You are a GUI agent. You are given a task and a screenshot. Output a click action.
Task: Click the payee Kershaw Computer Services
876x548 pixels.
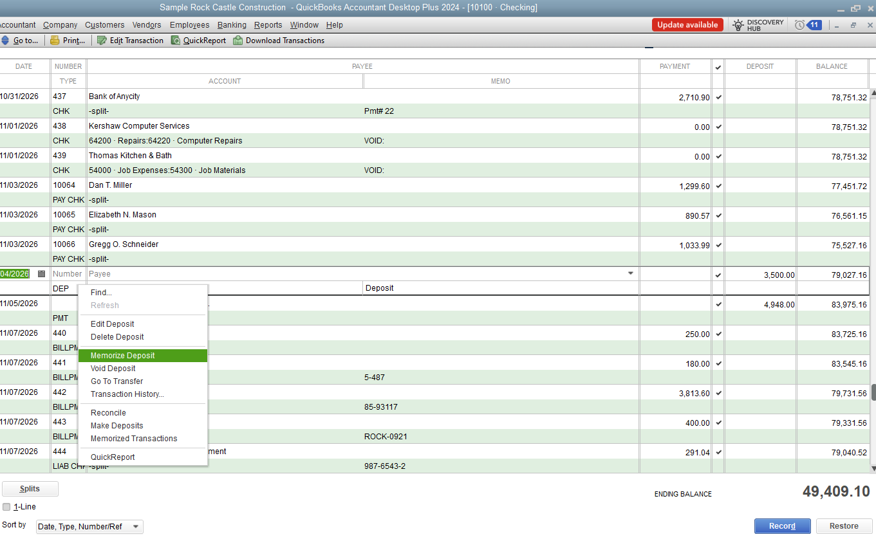pyautogui.click(x=139, y=126)
